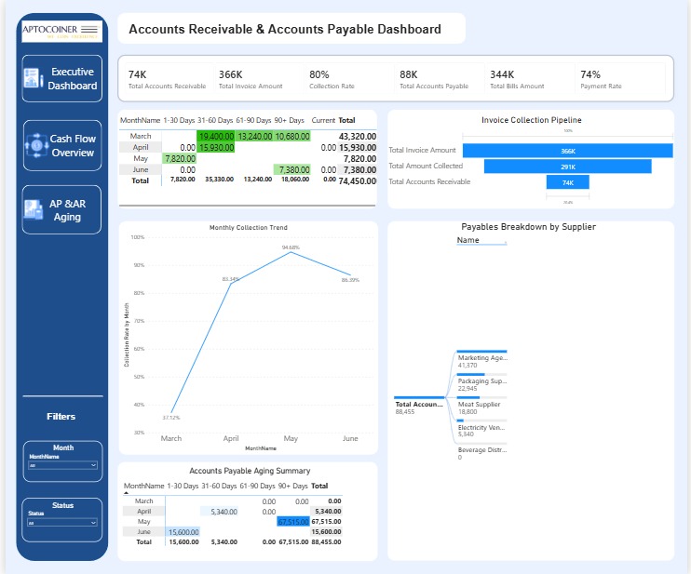The width and height of the screenshot is (691, 574).
Task: Select Meat Supplier node 18,800
Action: (482, 407)
